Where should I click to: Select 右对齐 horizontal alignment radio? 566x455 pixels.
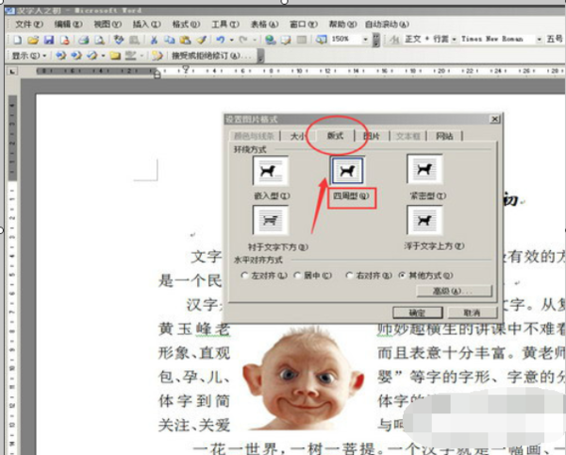(x=349, y=275)
